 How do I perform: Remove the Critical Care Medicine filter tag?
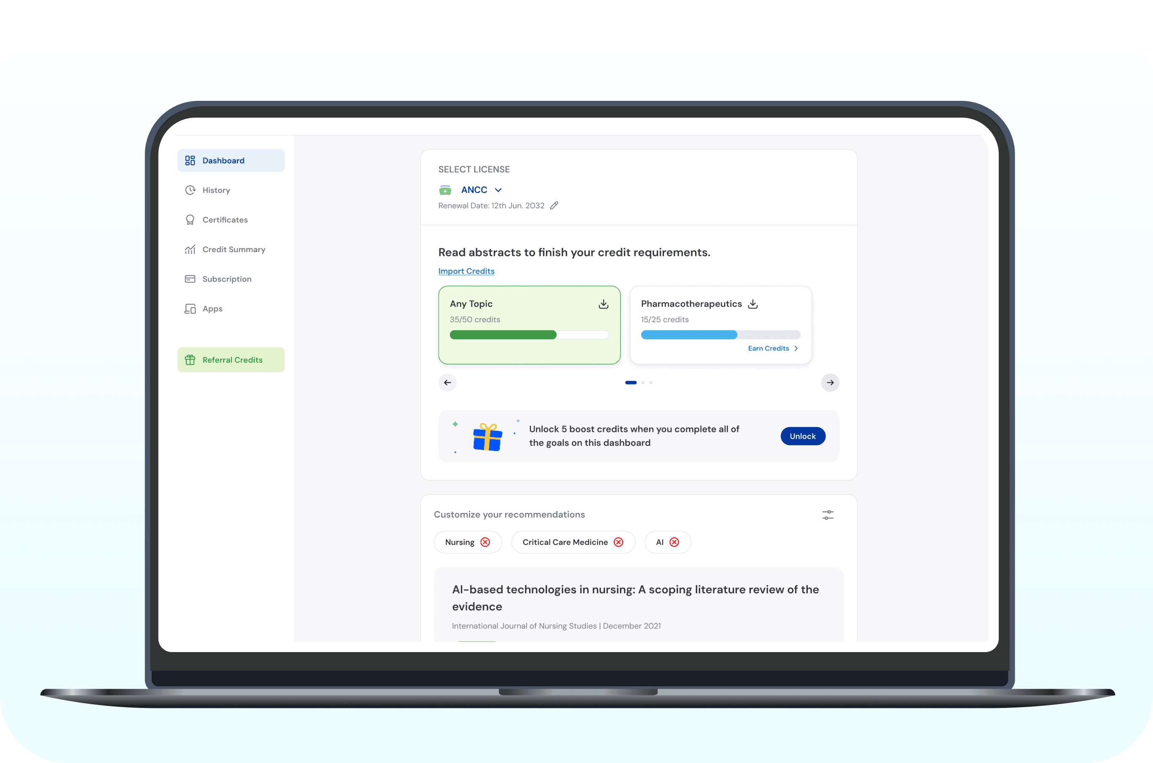619,542
